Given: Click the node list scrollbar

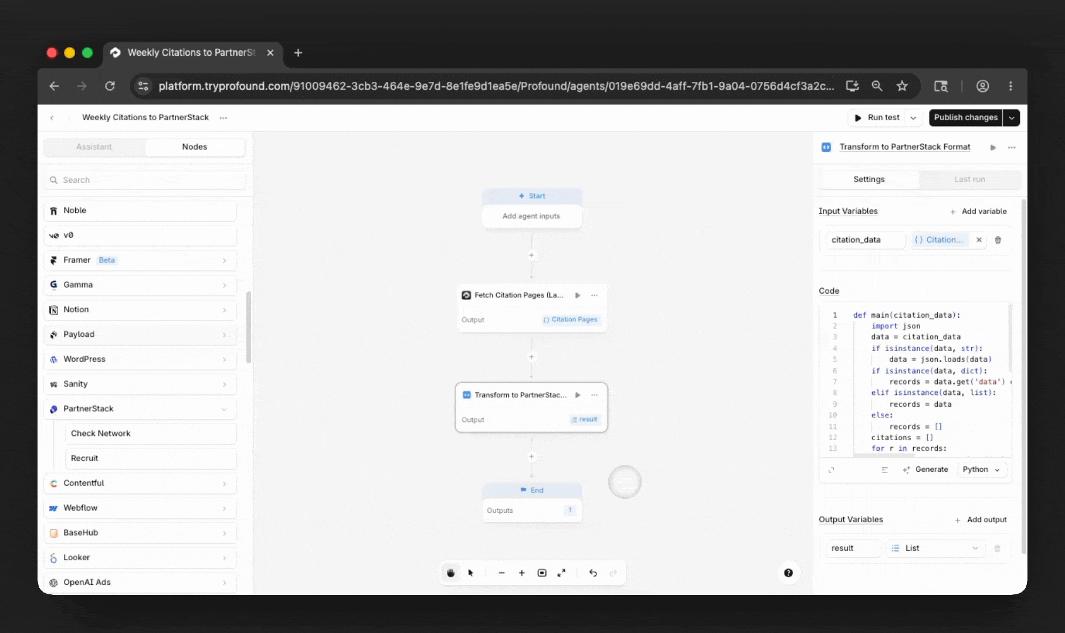Looking at the screenshot, I should 249,327.
